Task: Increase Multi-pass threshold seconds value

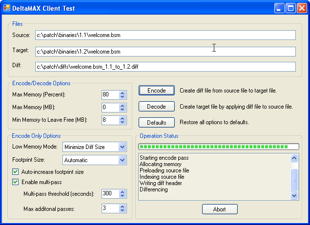Action: click(x=123, y=192)
